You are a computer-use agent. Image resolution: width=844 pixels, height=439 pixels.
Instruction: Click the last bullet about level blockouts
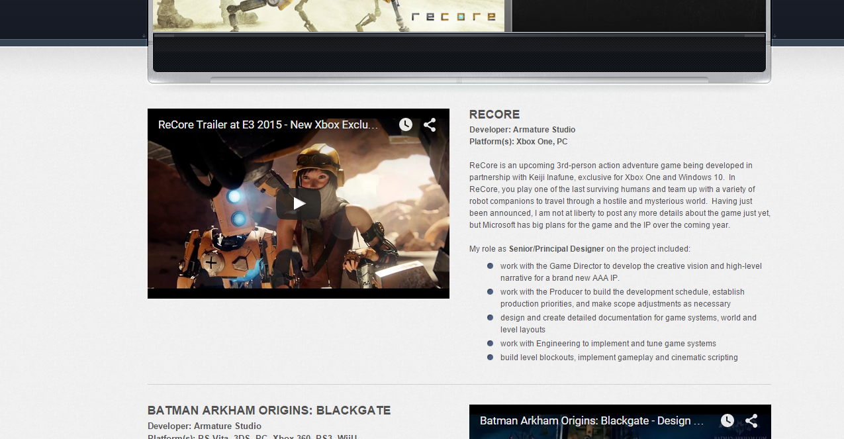tap(618, 358)
